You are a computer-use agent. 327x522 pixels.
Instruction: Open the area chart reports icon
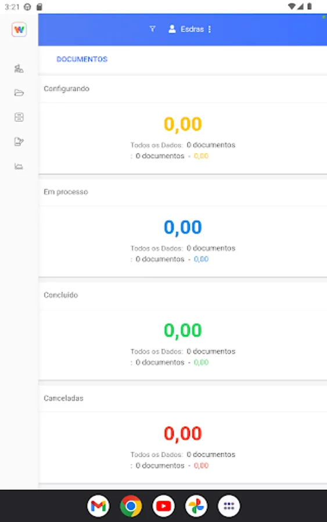[19, 166]
